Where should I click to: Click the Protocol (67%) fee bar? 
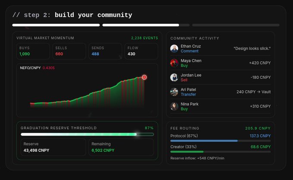click(221, 141)
